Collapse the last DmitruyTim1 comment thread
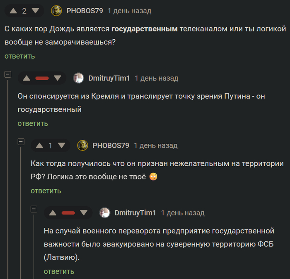The height and width of the screenshot is (279, 290). click(x=34, y=209)
